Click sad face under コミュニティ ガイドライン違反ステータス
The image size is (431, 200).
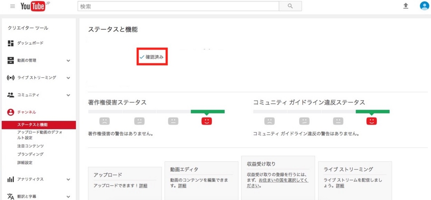point(269,121)
